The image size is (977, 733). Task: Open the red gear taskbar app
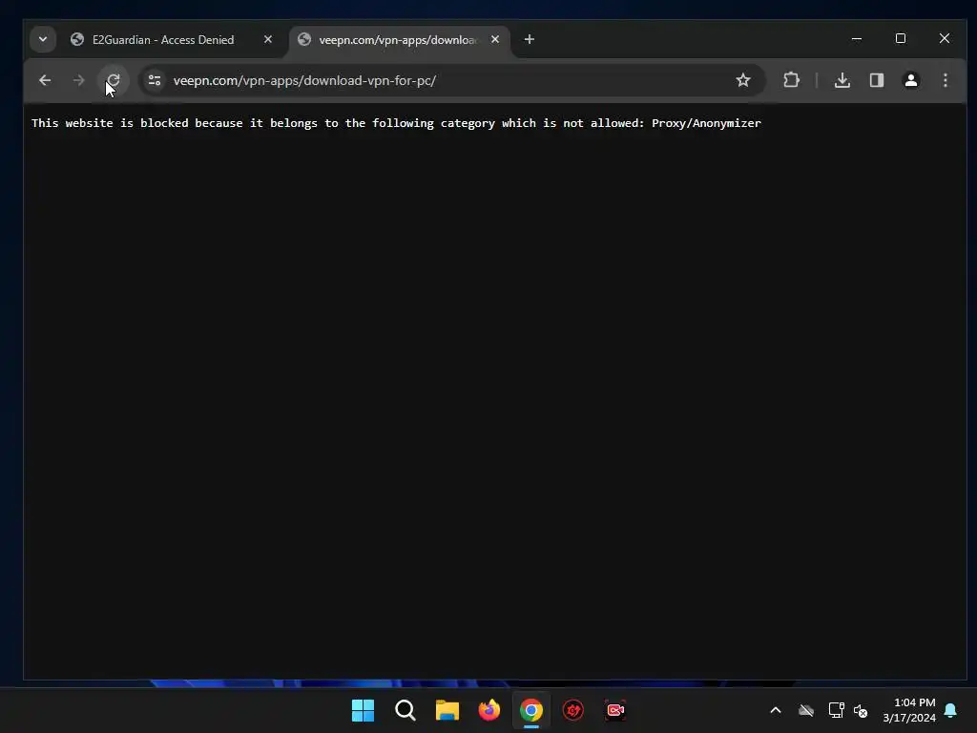[x=573, y=710]
